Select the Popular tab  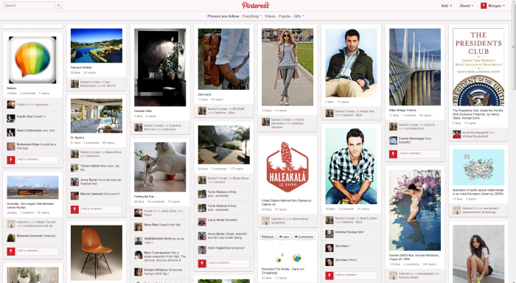[285, 16]
